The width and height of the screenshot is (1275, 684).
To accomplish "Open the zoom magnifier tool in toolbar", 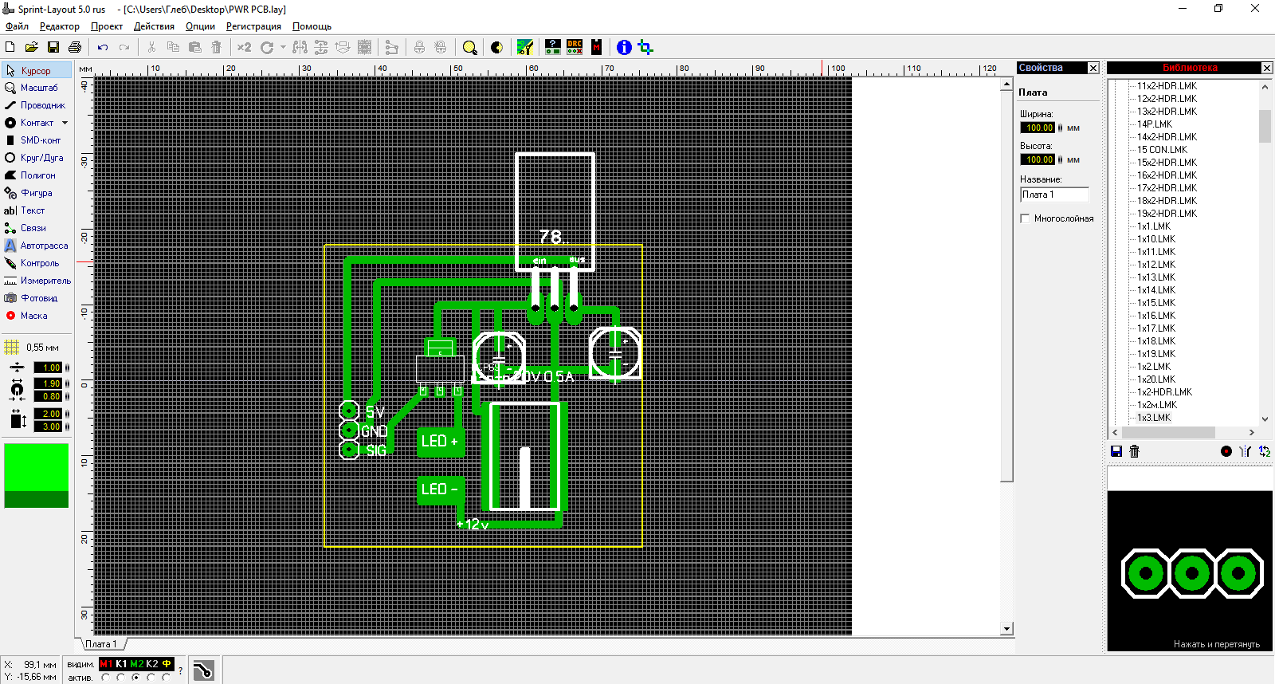I will pos(470,48).
